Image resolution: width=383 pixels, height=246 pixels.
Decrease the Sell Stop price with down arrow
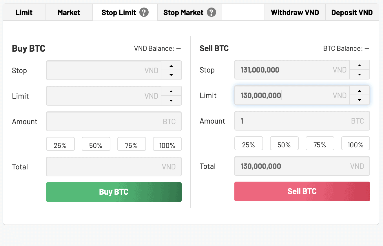click(x=360, y=74)
